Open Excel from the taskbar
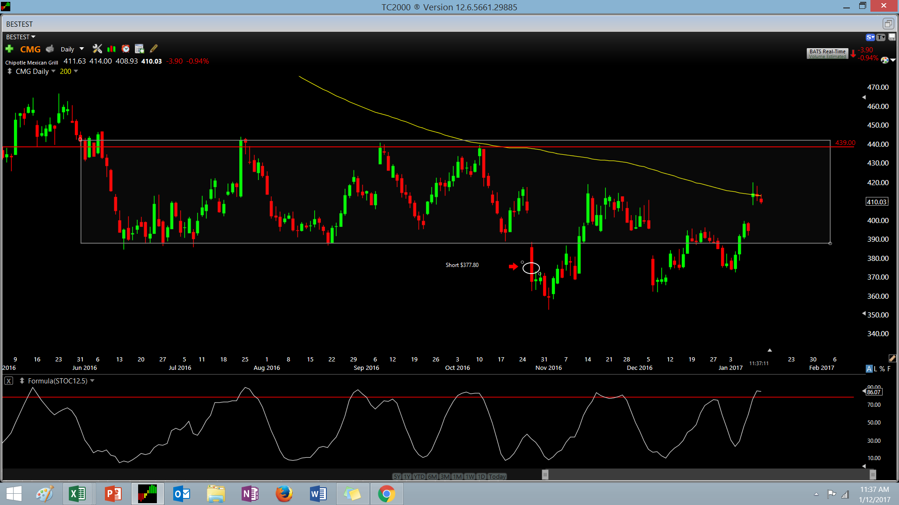The width and height of the screenshot is (899, 505). (x=77, y=494)
